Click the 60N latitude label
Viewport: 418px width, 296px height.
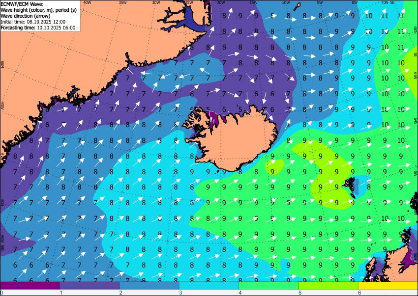pos(2,202)
